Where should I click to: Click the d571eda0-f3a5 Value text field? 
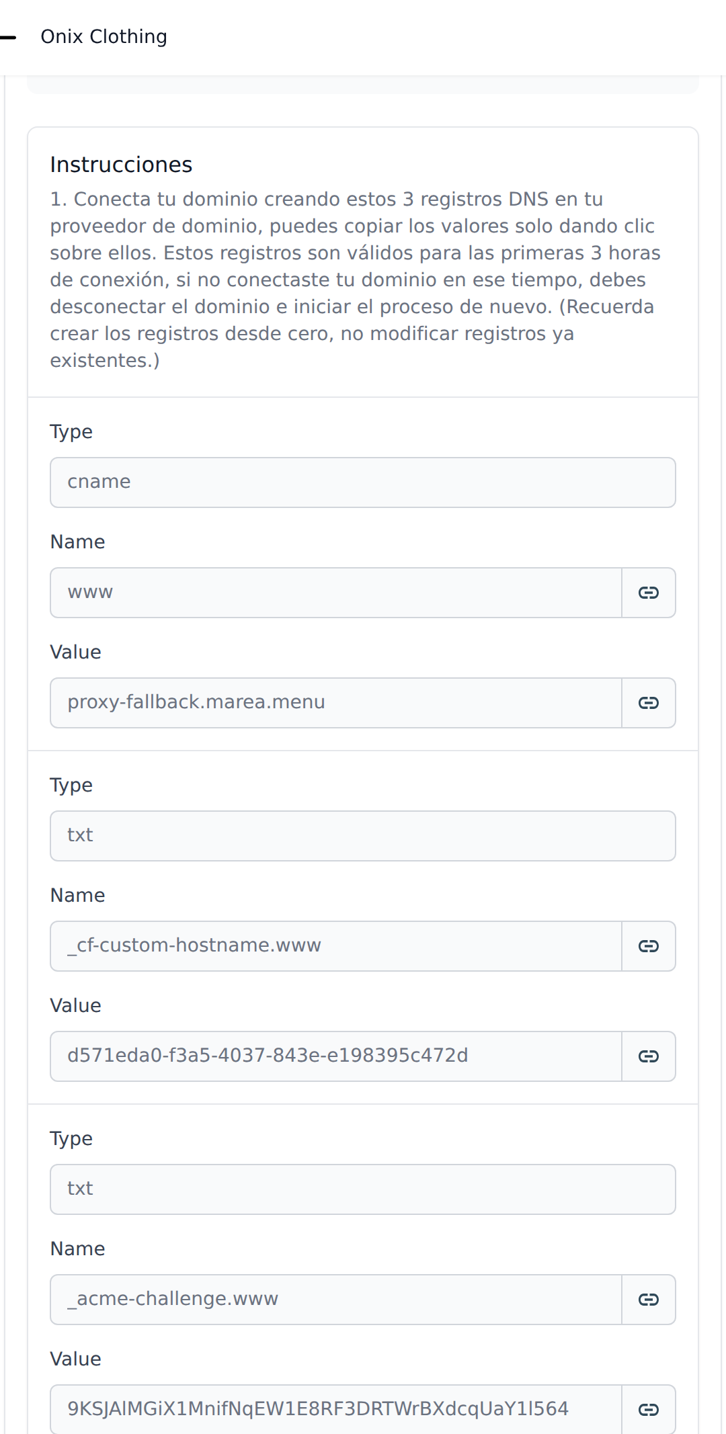click(x=335, y=1056)
